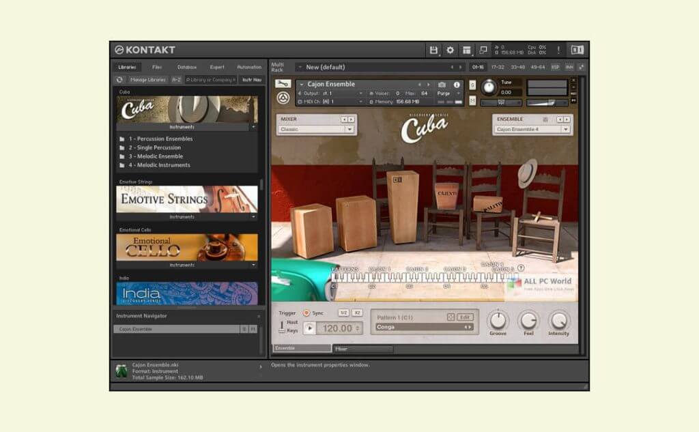Screen dimensions: 699x432
Task: Load previous multi rack preset arrow
Action: pos(452,68)
